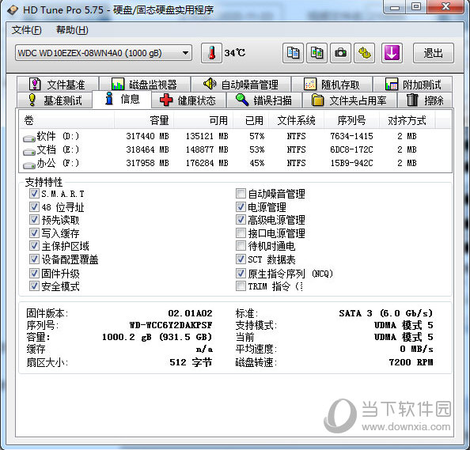Toggle the 设备配置覆盖 checkbox
Viewport: 470px width, 450px height.
[x=34, y=259]
